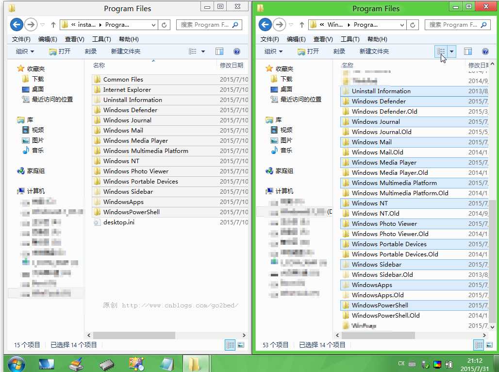Expand 组织 dropdown in right window
The image size is (499, 372).
(274, 51)
